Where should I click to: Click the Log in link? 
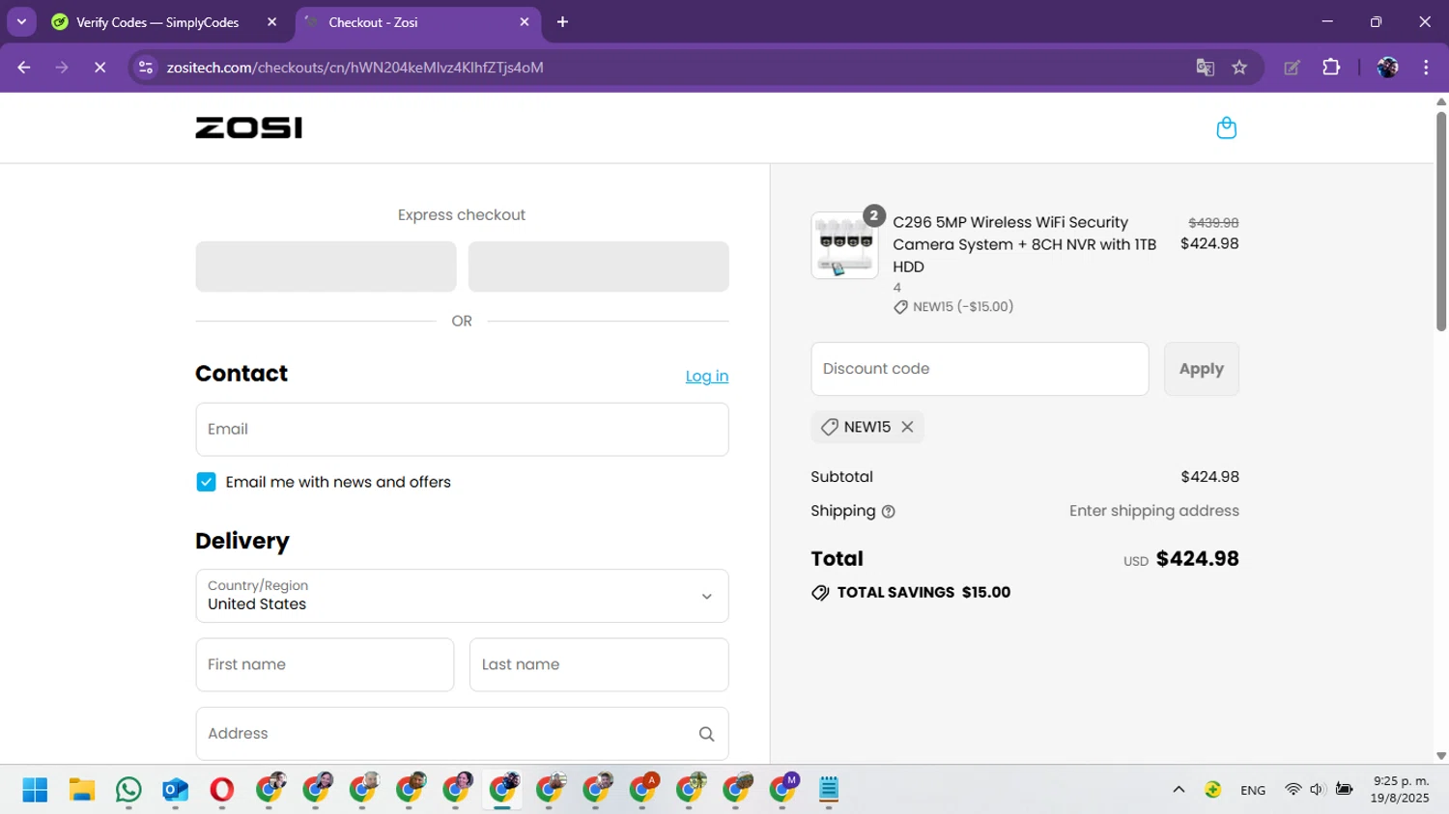[707, 377]
